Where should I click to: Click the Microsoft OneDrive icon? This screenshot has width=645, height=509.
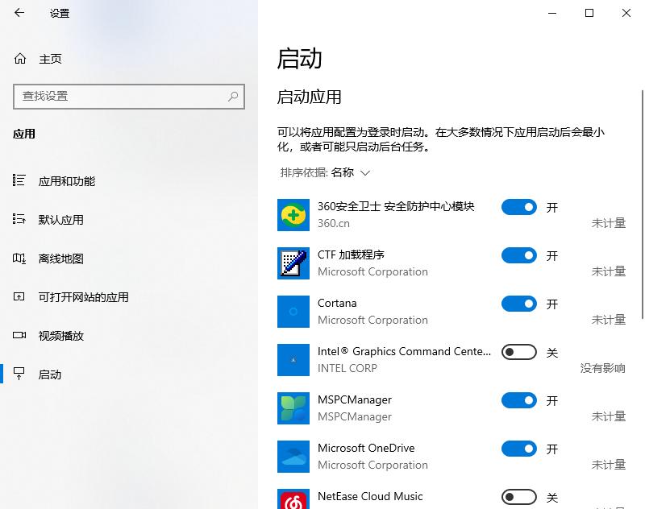[293, 456]
